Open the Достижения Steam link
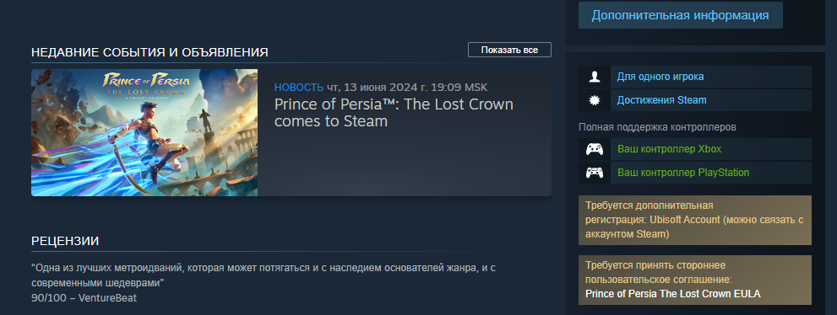This screenshot has width=837, height=315. tap(661, 100)
